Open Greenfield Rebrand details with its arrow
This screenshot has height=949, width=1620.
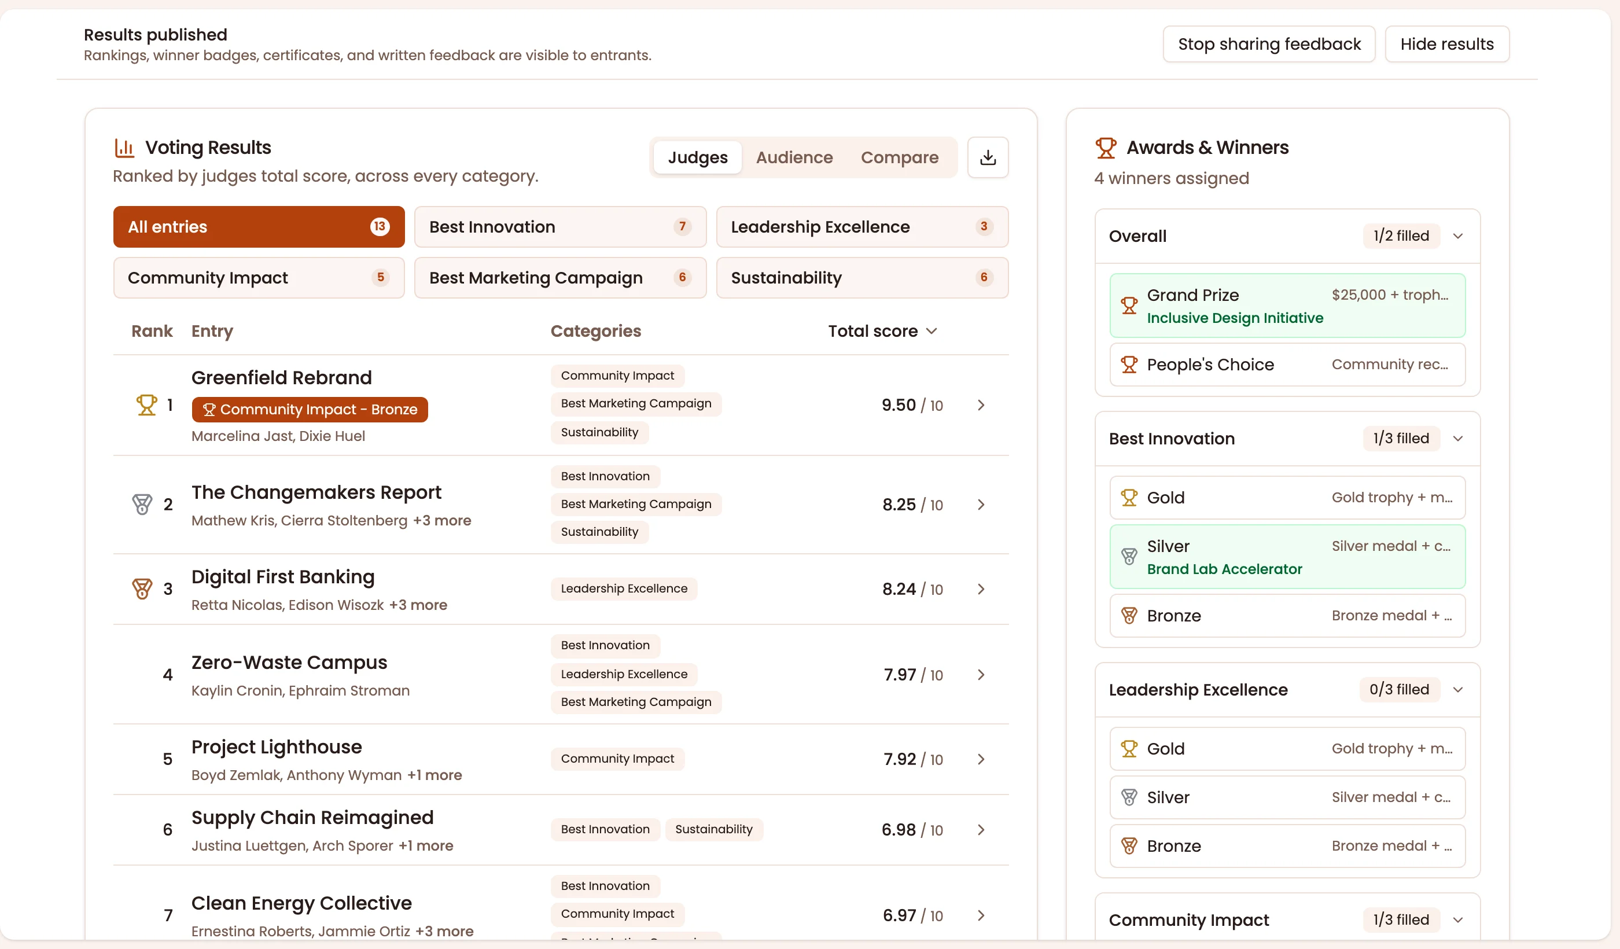point(981,405)
